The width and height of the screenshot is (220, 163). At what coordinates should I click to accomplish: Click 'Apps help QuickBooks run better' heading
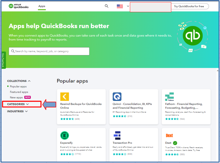point(59,26)
